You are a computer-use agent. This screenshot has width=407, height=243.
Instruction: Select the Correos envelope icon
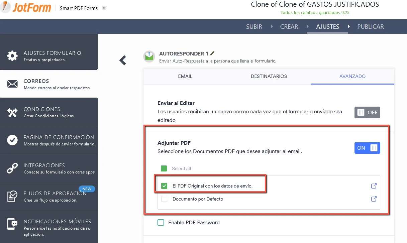point(12,84)
